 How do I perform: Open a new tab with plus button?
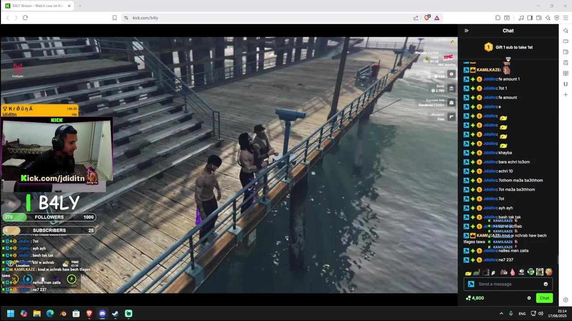point(80,6)
